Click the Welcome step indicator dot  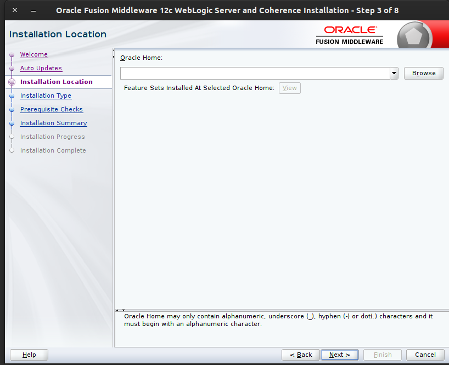click(x=12, y=54)
